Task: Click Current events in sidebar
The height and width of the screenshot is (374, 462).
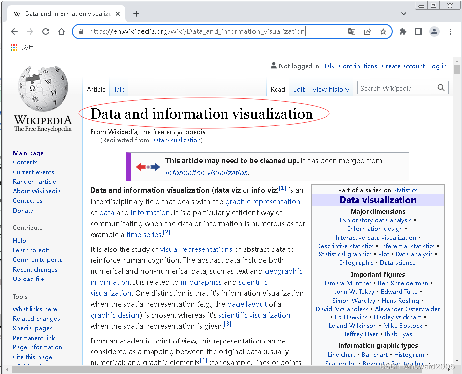Action: click(33, 172)
